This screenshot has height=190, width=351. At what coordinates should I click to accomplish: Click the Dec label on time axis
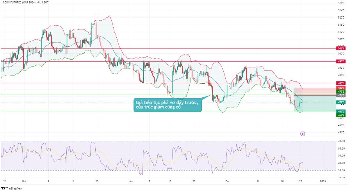[228, 181]
